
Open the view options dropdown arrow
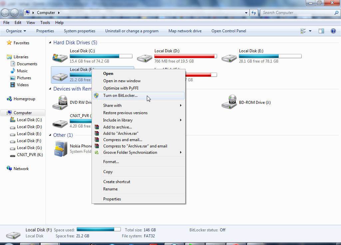[310, 31]
